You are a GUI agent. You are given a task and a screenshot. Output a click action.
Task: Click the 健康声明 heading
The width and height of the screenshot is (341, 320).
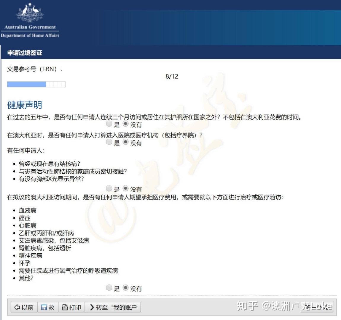point(25,105)
